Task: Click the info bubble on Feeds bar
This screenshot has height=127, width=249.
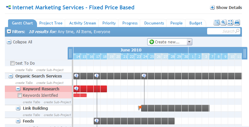Action: coord(96,121)
